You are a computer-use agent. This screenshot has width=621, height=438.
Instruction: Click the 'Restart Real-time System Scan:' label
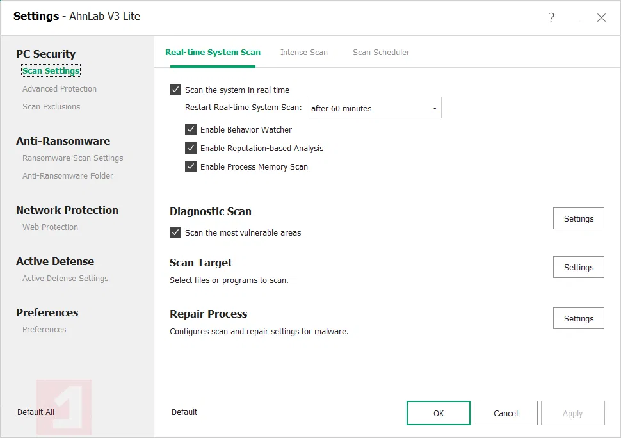243,108
